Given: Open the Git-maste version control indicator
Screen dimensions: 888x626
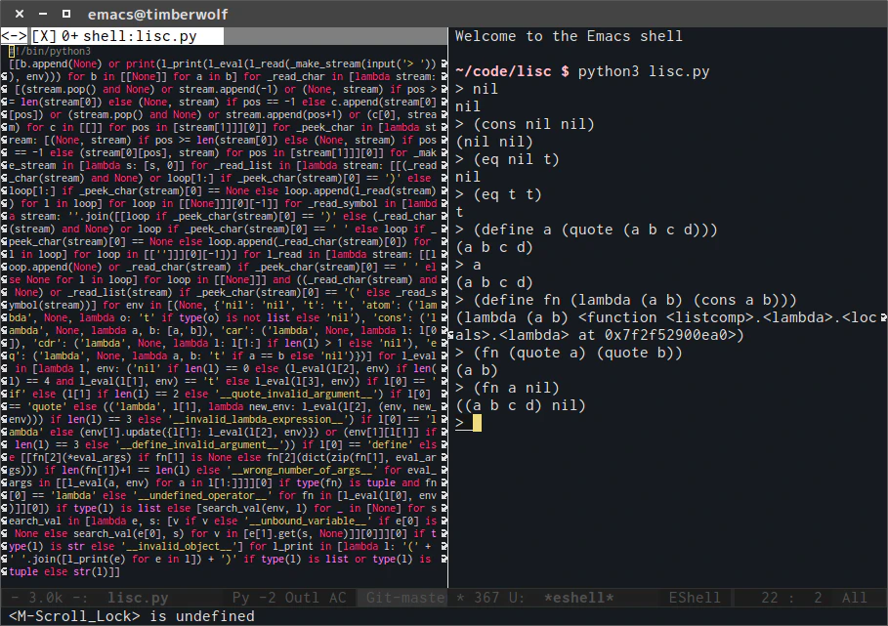Looking at the screenshot, I should 404,598.
